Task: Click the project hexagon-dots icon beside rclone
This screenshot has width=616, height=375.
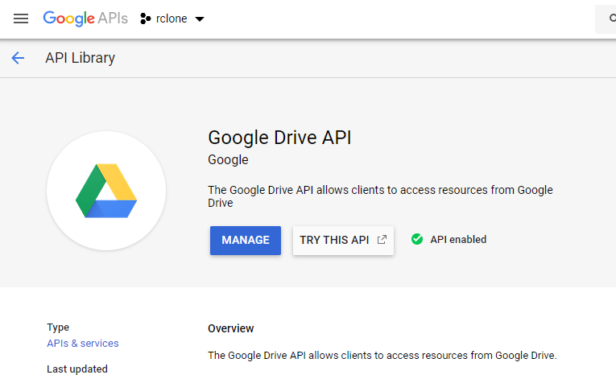Action: point(146,19)
